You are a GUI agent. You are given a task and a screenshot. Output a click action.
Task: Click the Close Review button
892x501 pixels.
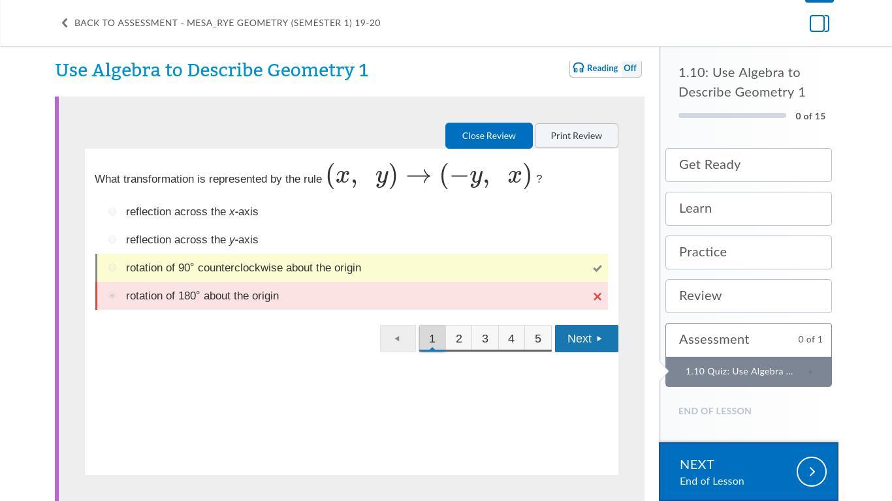488,136
